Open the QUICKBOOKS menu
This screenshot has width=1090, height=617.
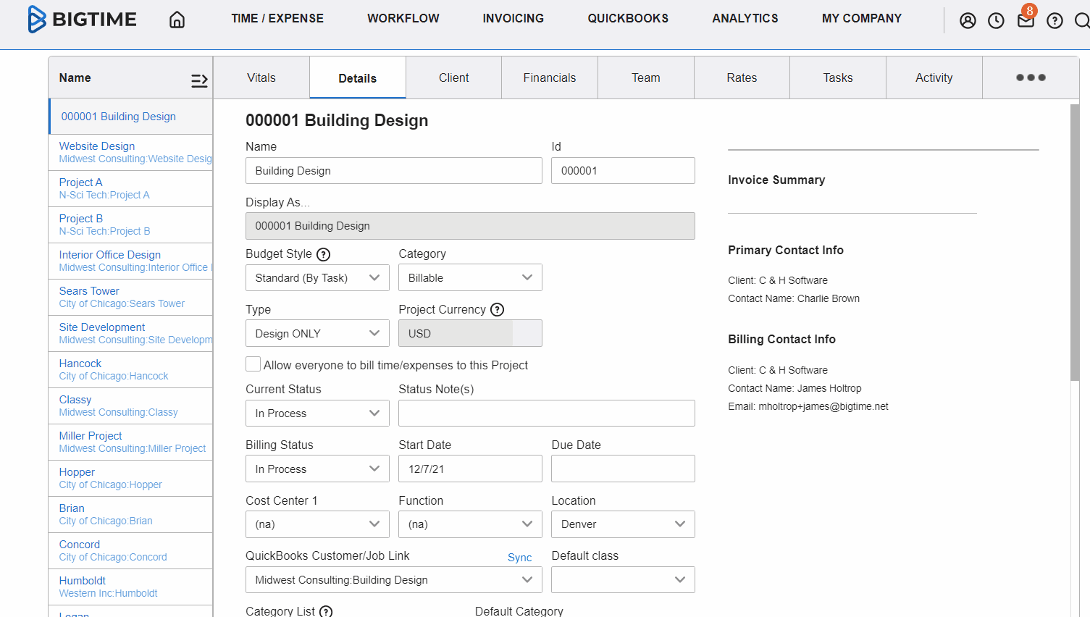click(x=627, y=18)
